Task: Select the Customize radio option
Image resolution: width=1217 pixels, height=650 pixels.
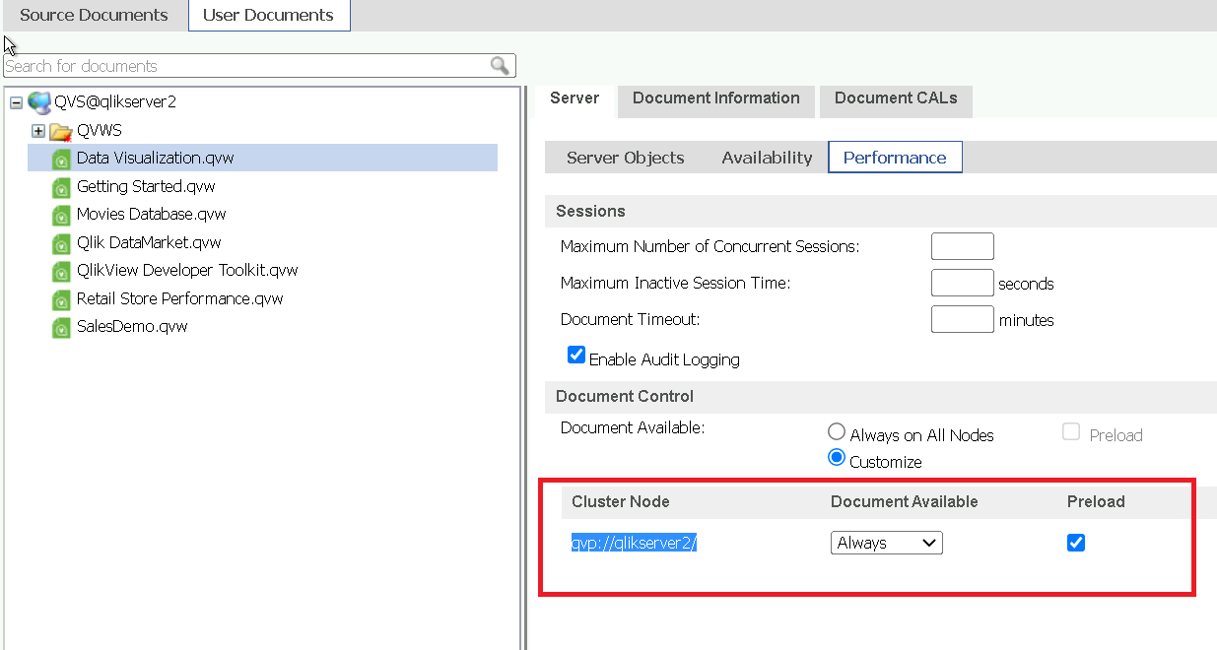Action: 837,458
